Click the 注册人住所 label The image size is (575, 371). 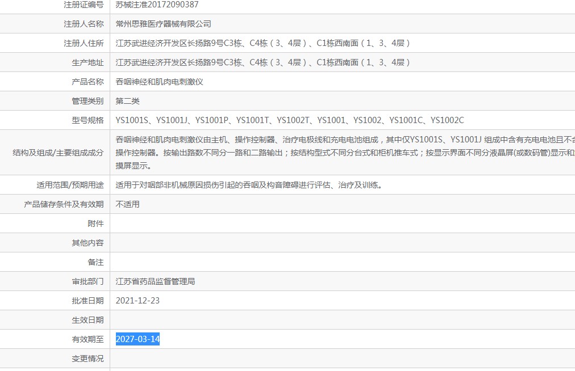click(x=84, y=43)
